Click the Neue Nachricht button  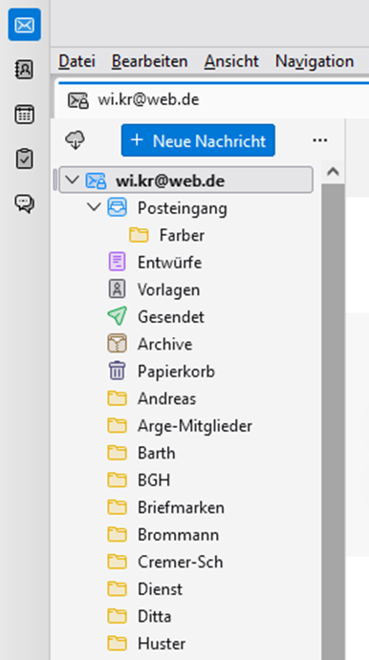(x=198, y=140)
